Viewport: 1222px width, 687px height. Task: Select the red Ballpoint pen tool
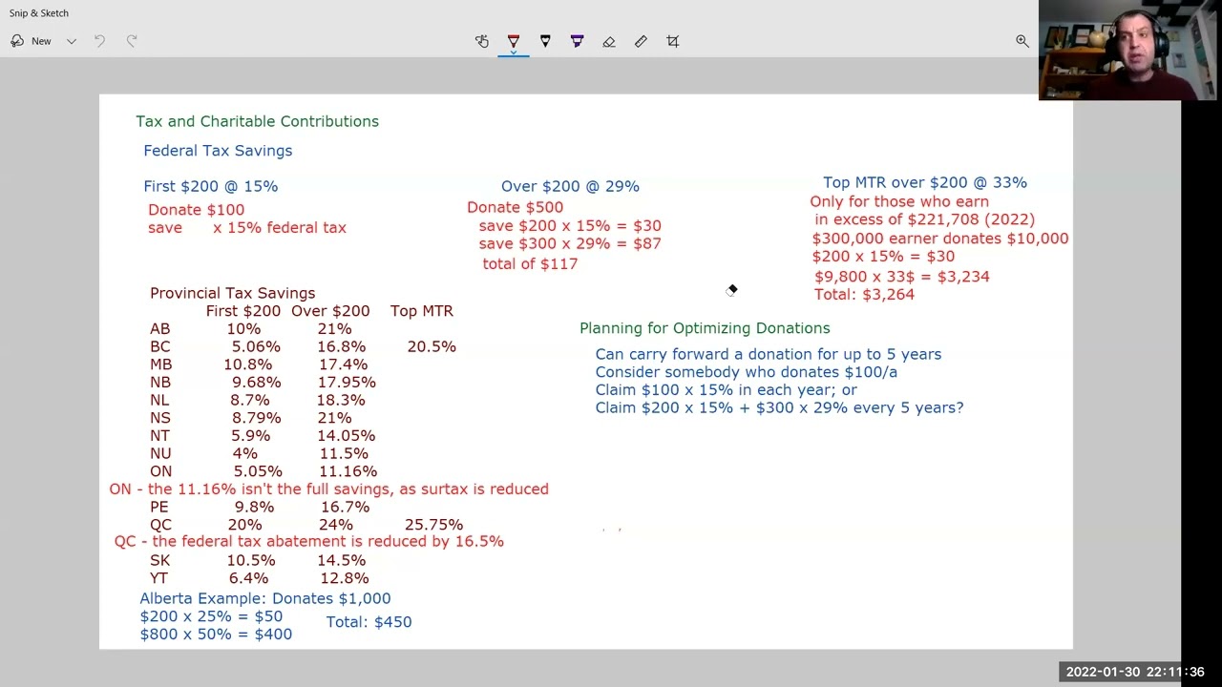514,41
